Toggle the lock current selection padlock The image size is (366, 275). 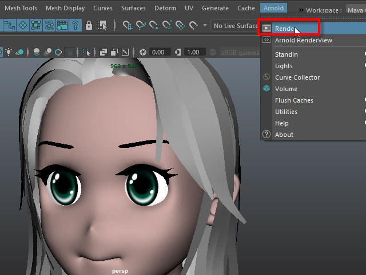(89, 26)
